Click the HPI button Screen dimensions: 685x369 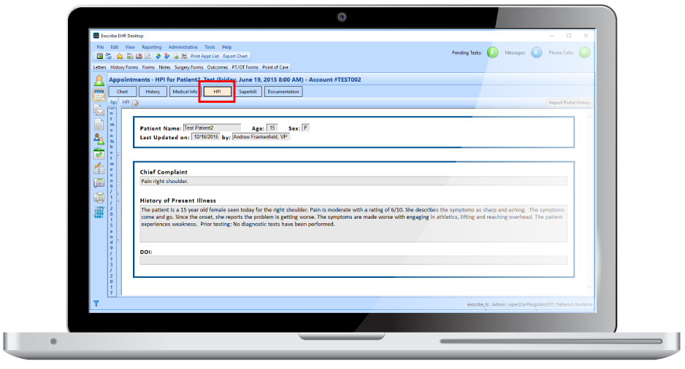tap(217, 92)
